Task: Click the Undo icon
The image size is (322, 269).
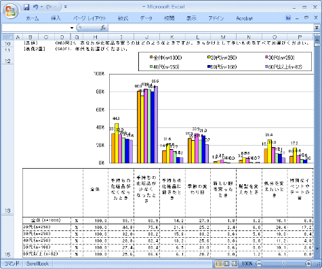Action: [35, 7]
